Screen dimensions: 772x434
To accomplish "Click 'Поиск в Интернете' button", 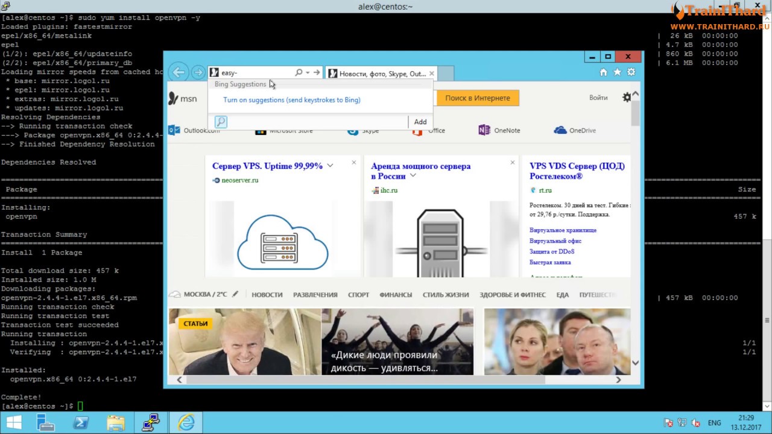I will point(478,98).
